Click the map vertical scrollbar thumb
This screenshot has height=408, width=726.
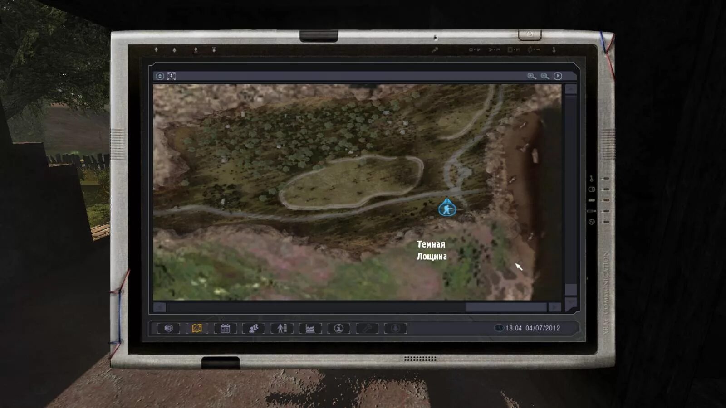pyautogui.click(x=571, y=289)
